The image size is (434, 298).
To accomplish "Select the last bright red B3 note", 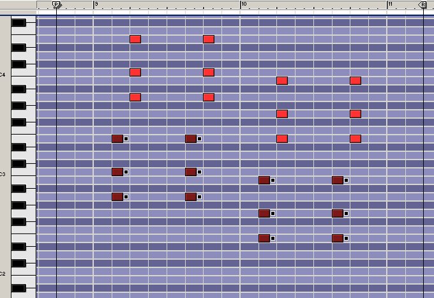I will coord(355,80).
